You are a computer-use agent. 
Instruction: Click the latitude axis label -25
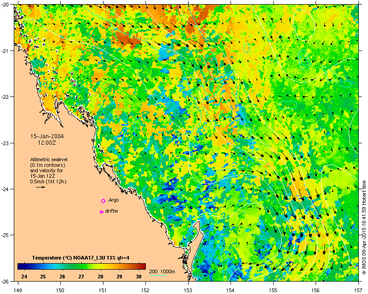pyautogui.click(x=5, y=235)
